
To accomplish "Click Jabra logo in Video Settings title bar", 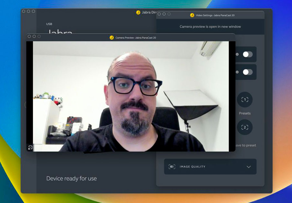I will coord(192,15).
